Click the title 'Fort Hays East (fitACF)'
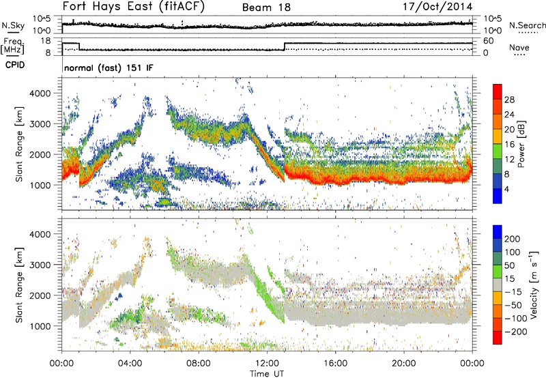 [x=133, y=6]
